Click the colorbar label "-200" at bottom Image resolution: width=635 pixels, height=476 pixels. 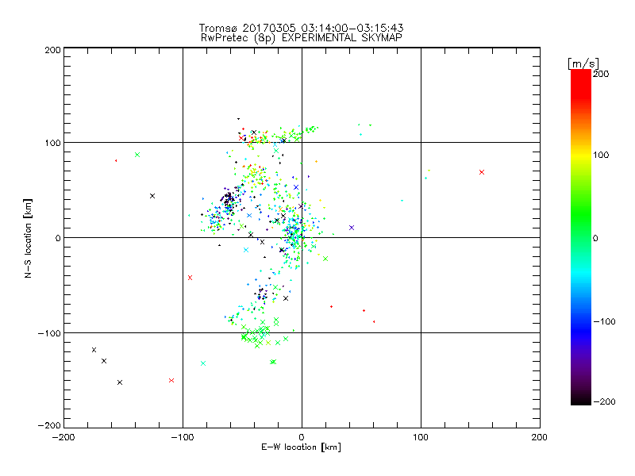(604, 401)
